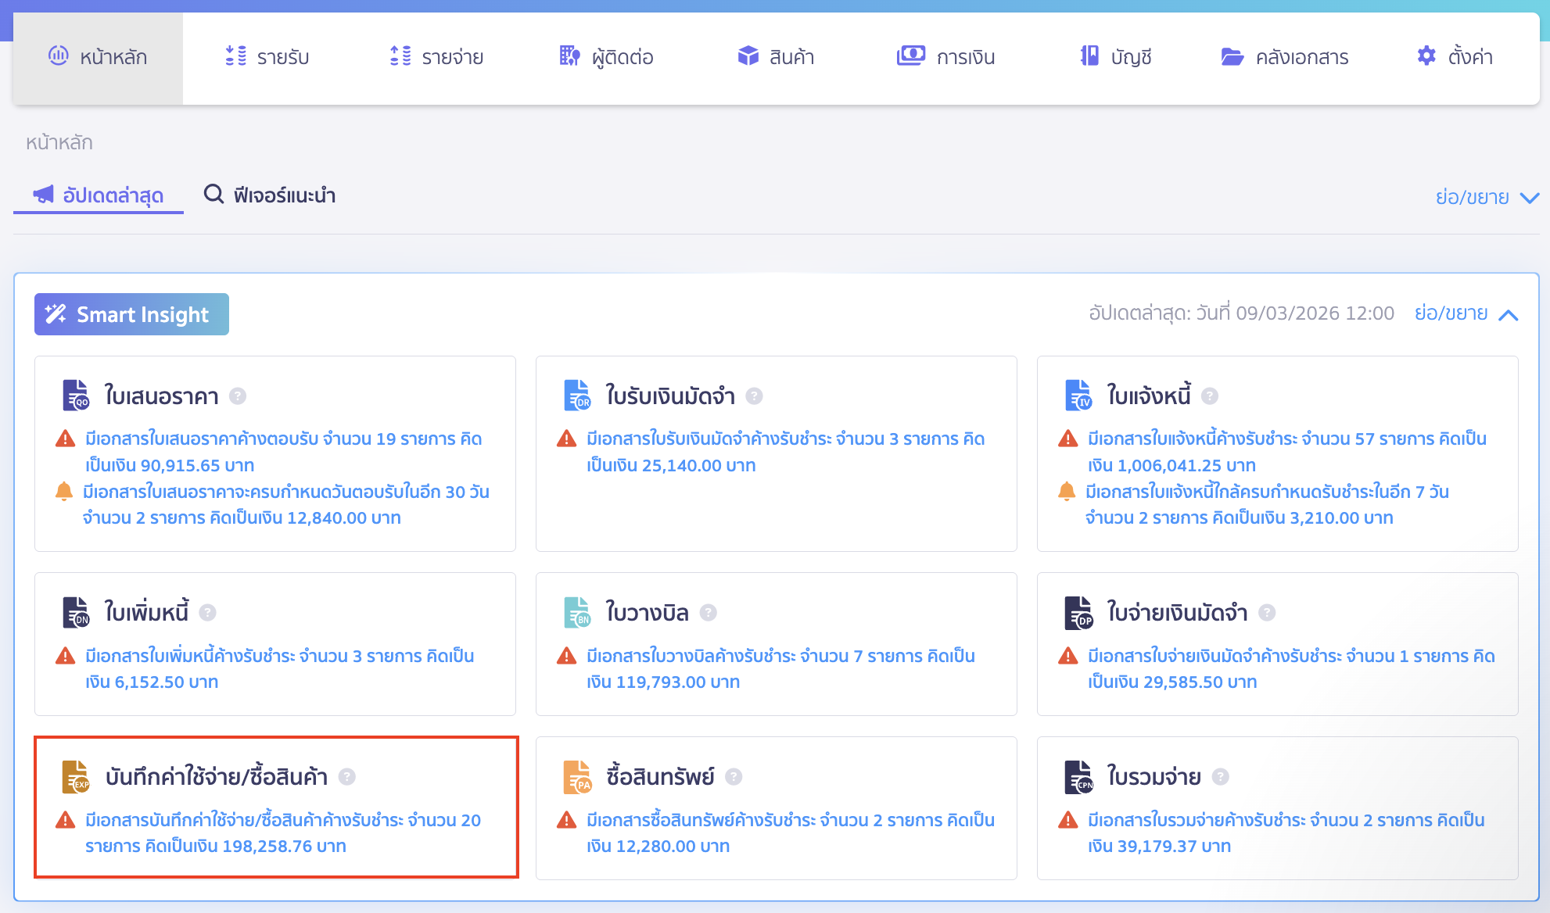This screenshot has width=1550, height=913.
Task: Click the quotation (ใบเสนอราคา) document icon
Action: click(76, 396)
